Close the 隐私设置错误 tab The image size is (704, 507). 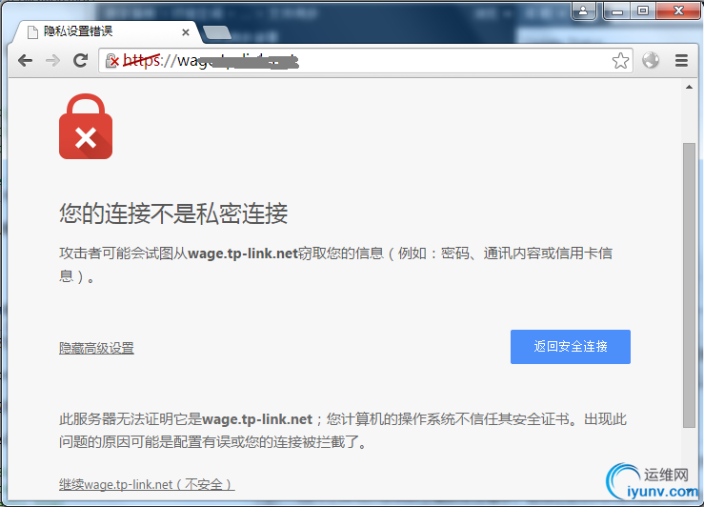186,32
